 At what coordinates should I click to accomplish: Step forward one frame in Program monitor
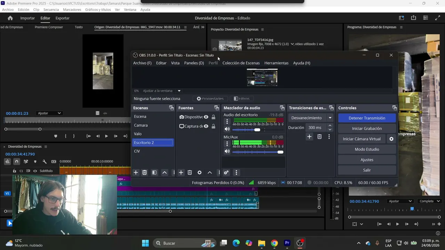coord(407,224)
